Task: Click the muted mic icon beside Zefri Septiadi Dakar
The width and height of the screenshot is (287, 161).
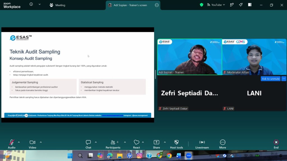Action: (x=160, y=109)
